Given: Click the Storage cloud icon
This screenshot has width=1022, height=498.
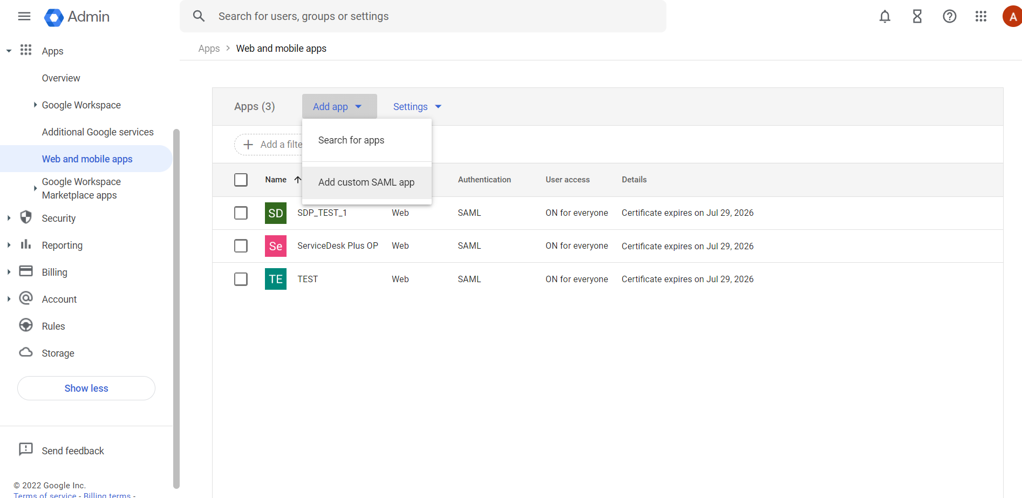Looking at the screenshot, I should click(26, 352).
